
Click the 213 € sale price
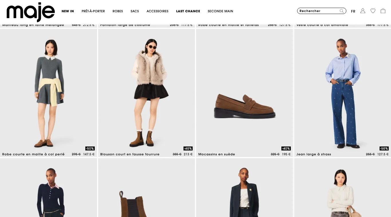[188, 154]
